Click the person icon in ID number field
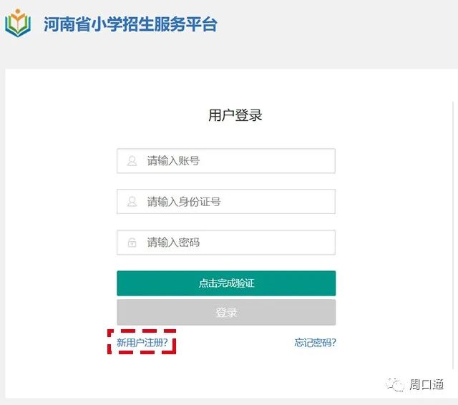The width and height of the screenshot is (458, 405). (132, 202)
